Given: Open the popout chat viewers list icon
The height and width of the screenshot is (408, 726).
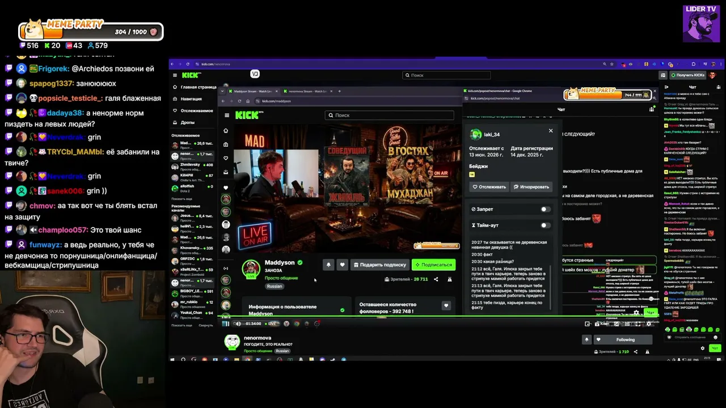Looking at the screenshot, I should [652, 109].
